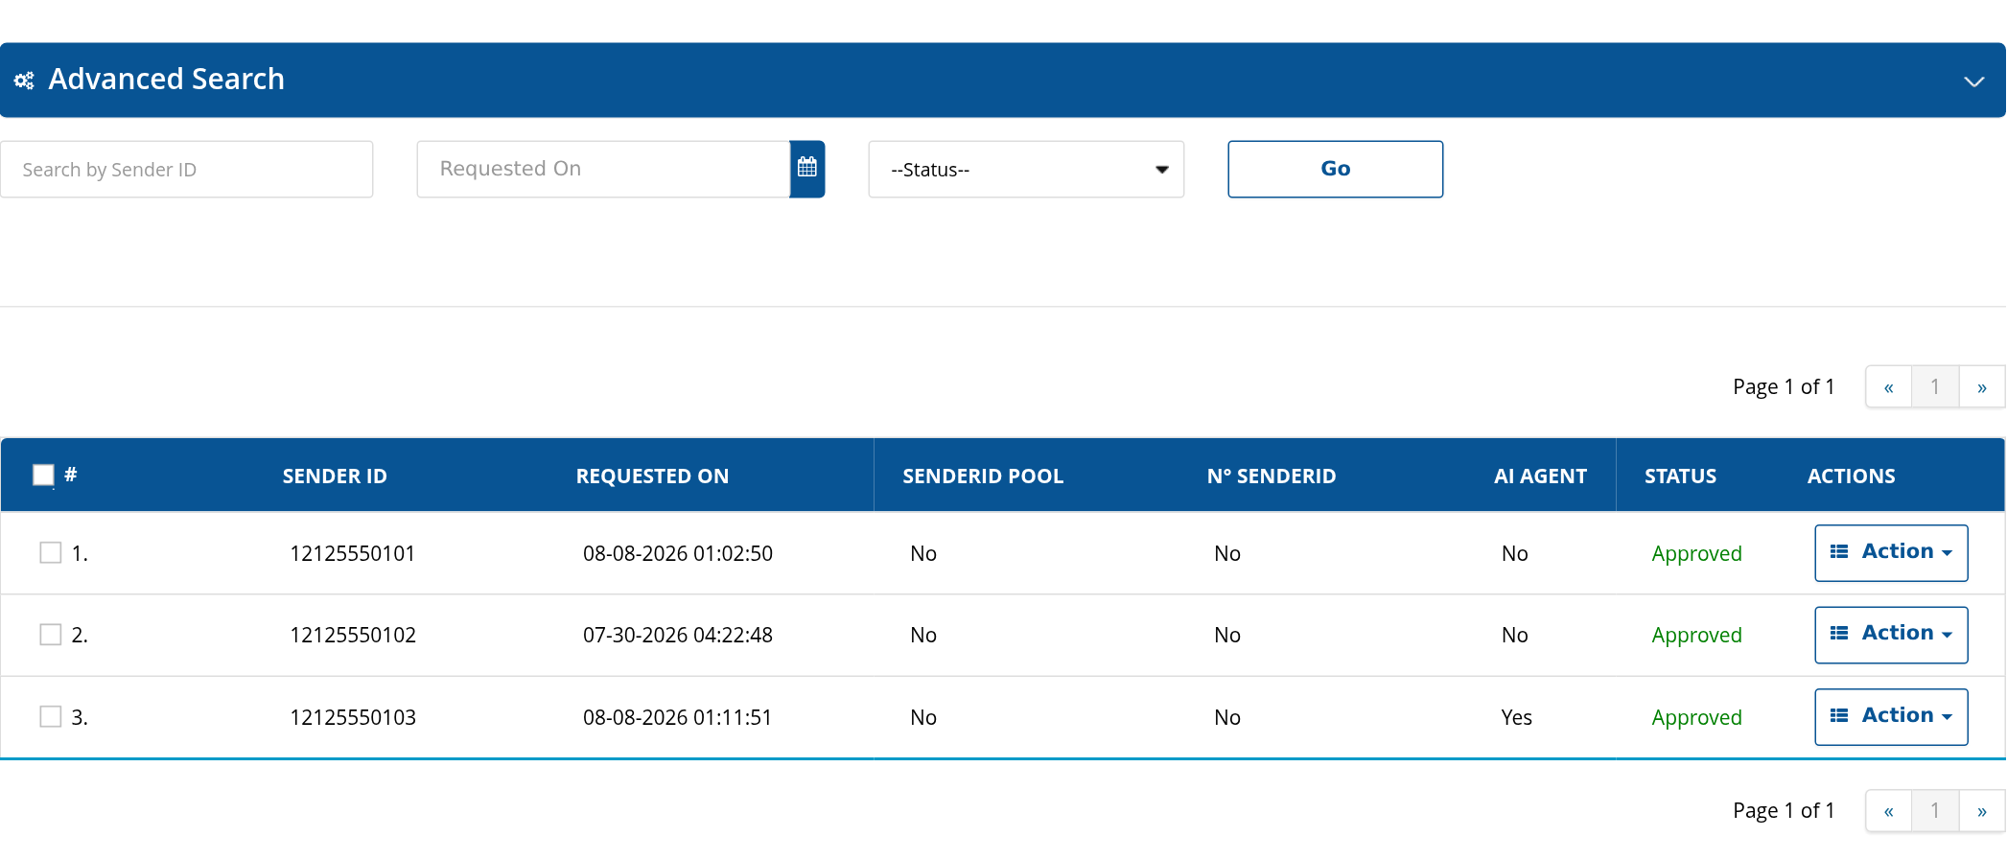2007x860 pixels.
Task: Focus the Search by Sender ID field
Action: (x=187, y=170)
